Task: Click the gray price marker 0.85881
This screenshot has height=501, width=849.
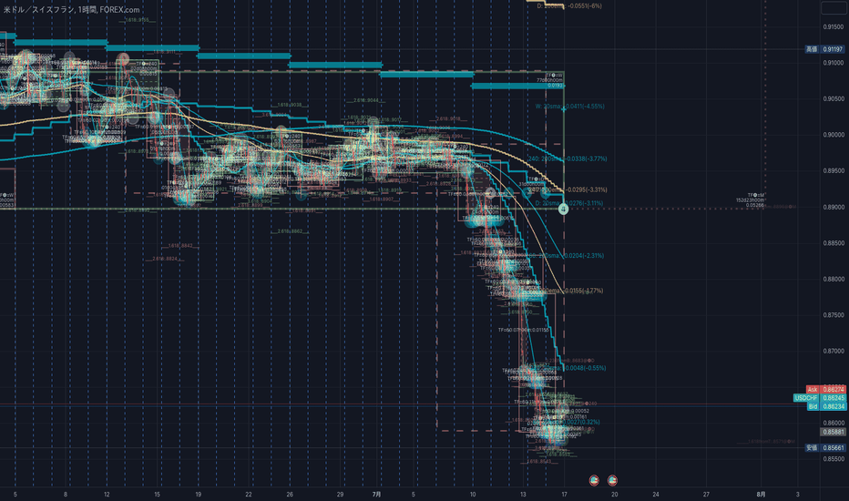Action: pyautogui.click(x=834, y=432)
